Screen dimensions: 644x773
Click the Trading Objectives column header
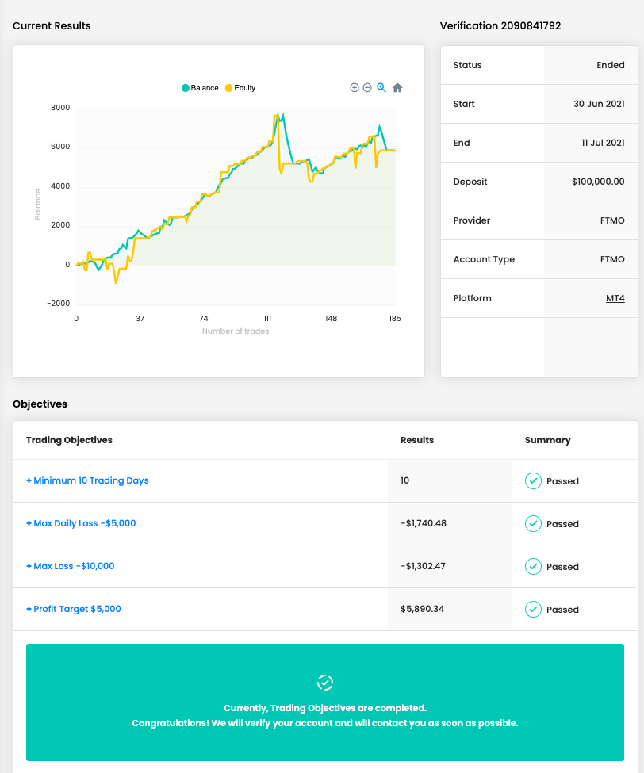tap(69, 440)
